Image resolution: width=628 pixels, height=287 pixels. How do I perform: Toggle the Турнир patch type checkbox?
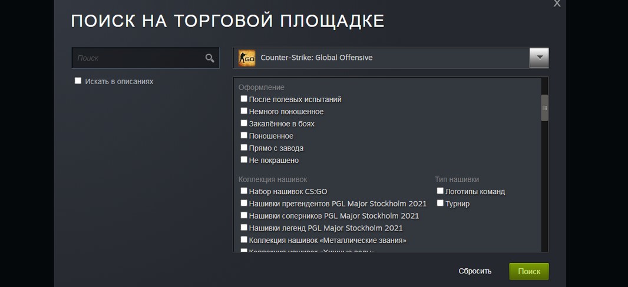click(x=440, y=203)
